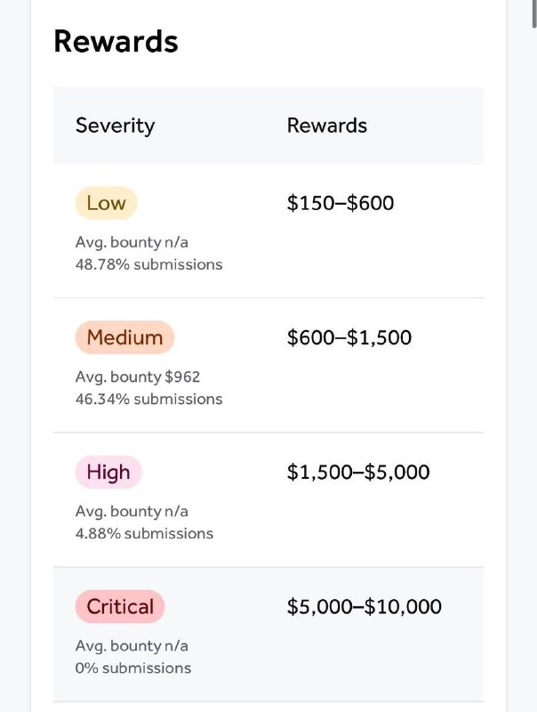This screenshot has width=537, height=712.
Task: Click the Rewards column header
Action: [327, 125]
